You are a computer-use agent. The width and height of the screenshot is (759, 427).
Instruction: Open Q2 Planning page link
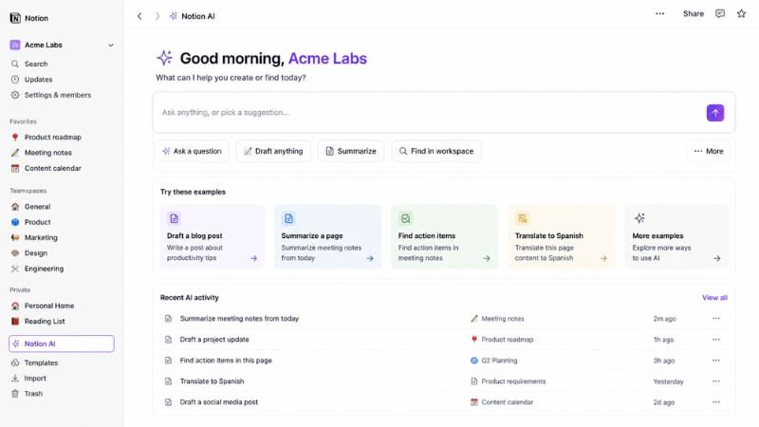point(493,361)
